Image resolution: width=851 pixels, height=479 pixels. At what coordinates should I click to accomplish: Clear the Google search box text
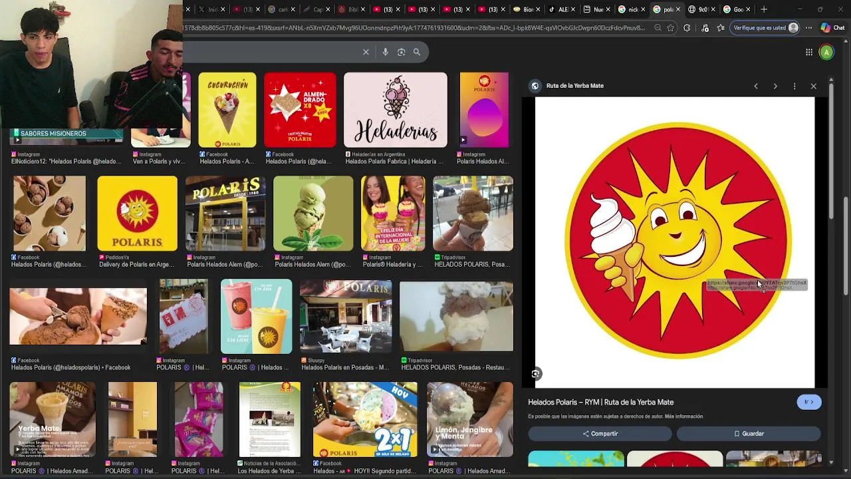coord(366,52)
